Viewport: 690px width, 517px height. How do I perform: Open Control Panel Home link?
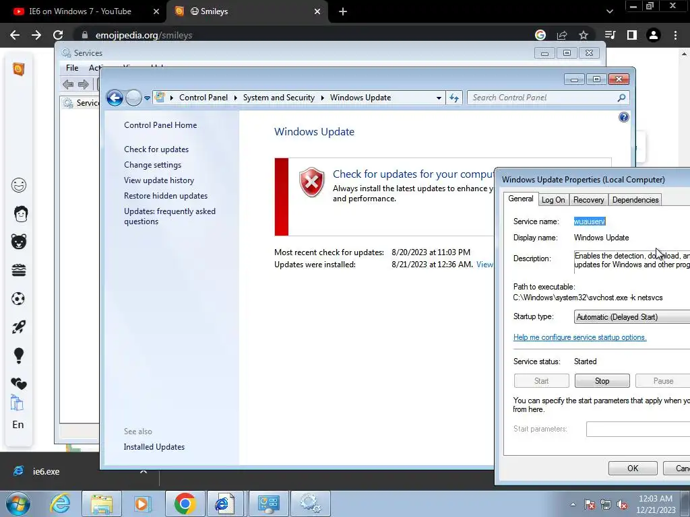160,125
